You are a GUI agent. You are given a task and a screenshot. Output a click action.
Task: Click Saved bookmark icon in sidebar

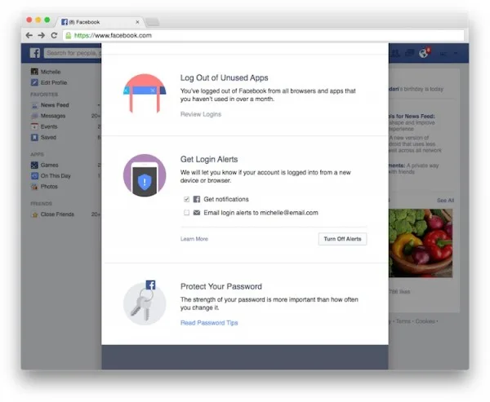[34, 137]
